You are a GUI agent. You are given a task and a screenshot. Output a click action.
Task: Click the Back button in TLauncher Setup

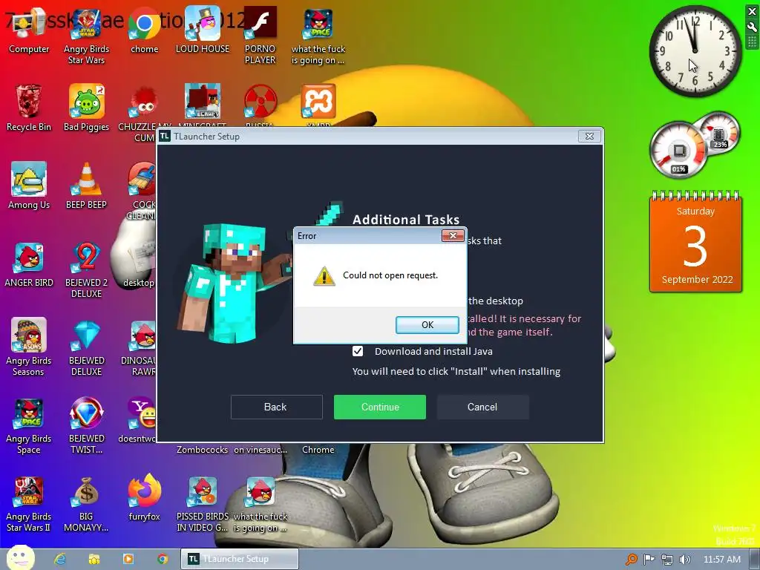pyautogui.click(x=276, y=407)
